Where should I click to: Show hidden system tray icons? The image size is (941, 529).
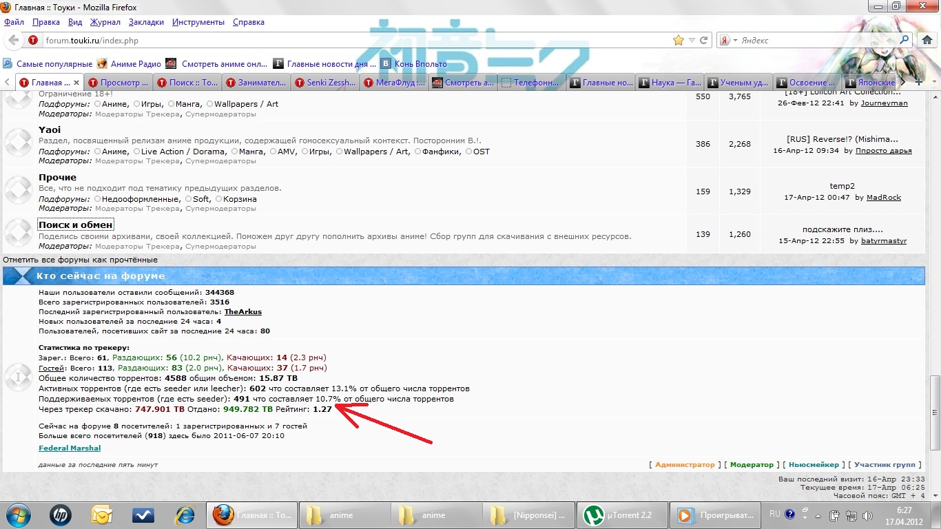[x=818, y=515]
